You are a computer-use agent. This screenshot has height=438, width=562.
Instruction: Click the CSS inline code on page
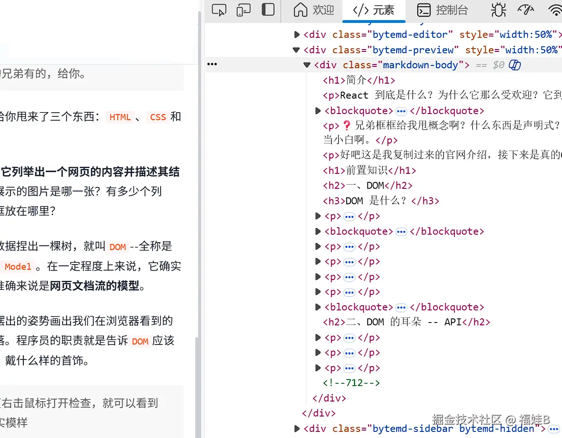(x=158, y=117)
